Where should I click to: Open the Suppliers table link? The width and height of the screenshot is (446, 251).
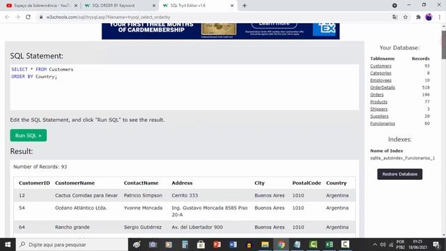point(379,116)
